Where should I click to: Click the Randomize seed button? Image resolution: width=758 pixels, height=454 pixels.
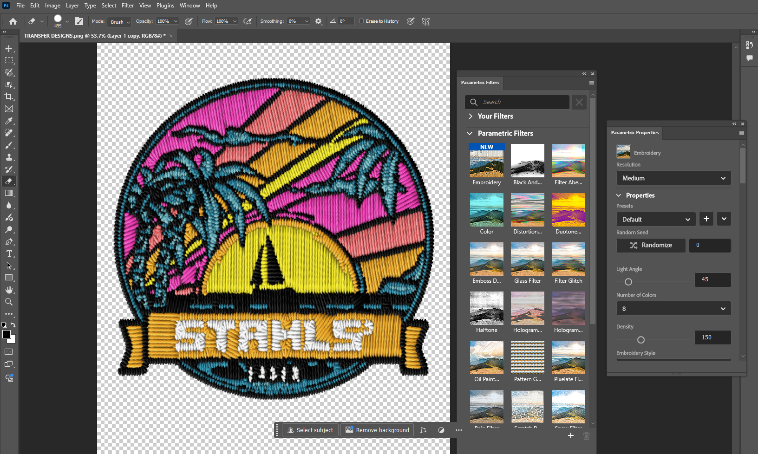(651, 245)
